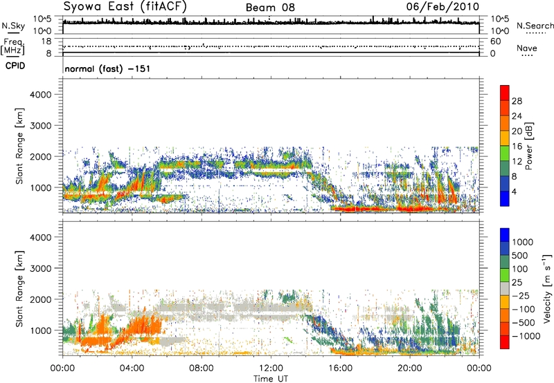Viewport: 554px width, 383px height.
Task: Click the CPID label
Action: coord(15,66)
